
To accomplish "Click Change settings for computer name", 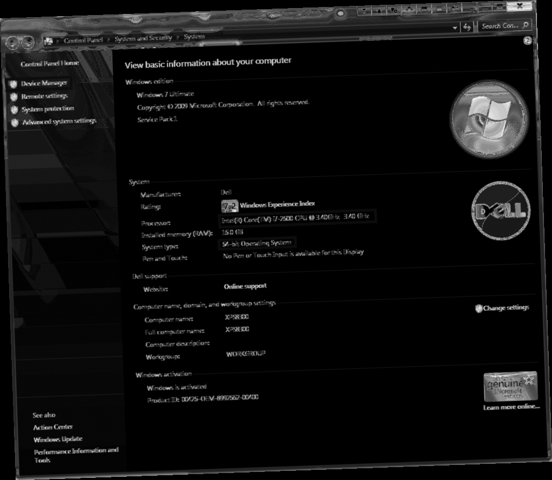I will [506, 308].
